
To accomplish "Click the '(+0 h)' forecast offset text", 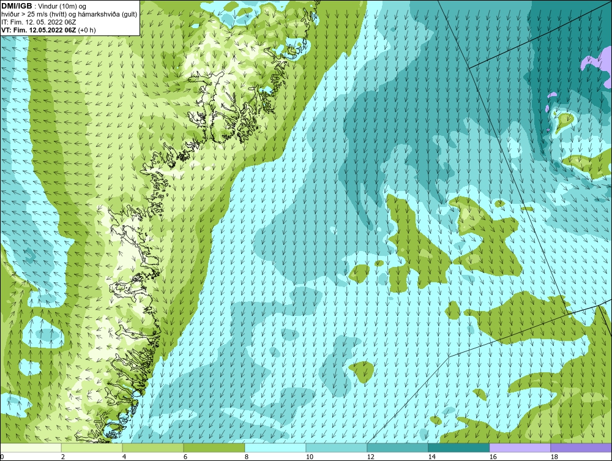I will (x=87, y=29).
